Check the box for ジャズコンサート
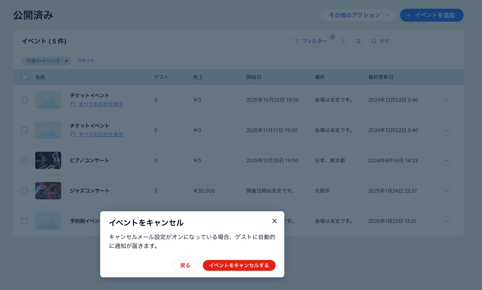Image resolution: width=482 pixels, height=290 pixels. tap(24, 191)
